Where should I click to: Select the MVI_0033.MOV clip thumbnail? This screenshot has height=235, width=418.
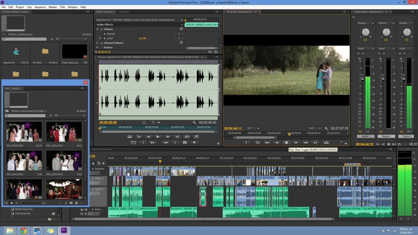tap(64, 160)
